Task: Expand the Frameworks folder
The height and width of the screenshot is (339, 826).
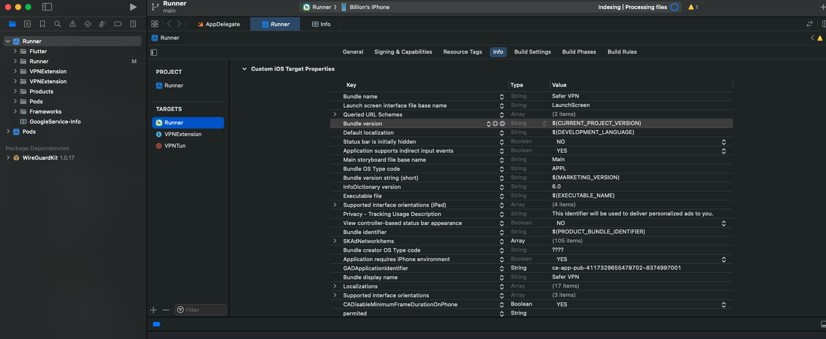Action: coord(15,111)
